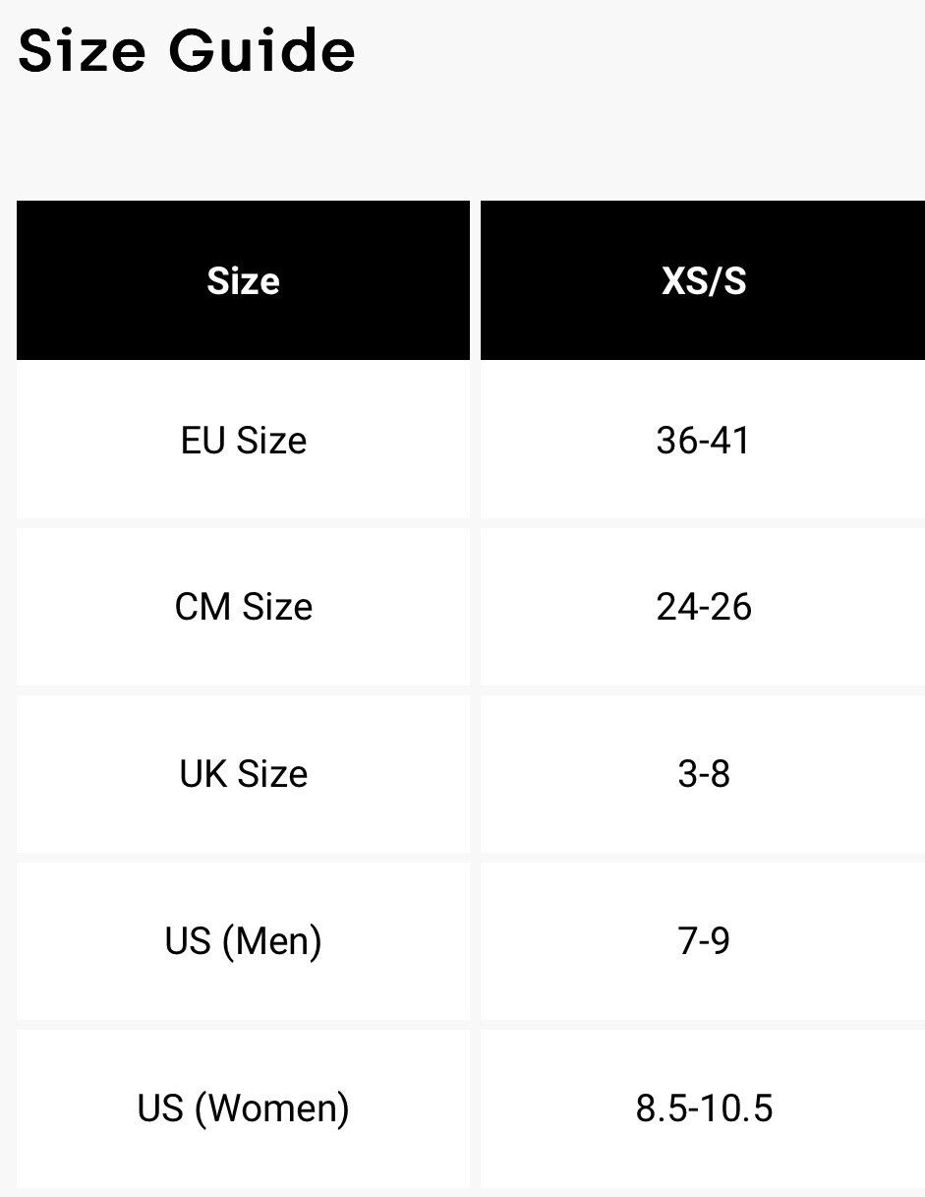Tap the XS/S centimeter measurement range
Screen dimensions: 925x1197
point(703,607)
